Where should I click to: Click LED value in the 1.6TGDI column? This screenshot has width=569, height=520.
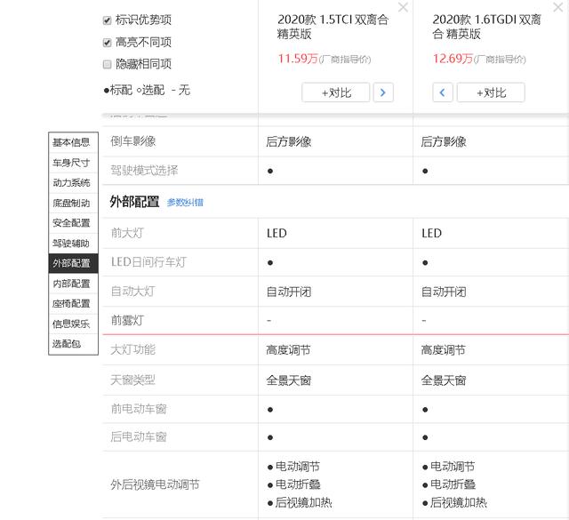[431, 233]
